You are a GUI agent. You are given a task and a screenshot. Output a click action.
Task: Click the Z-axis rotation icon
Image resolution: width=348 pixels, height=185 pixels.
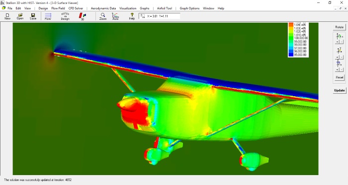[x=339, y=63]
